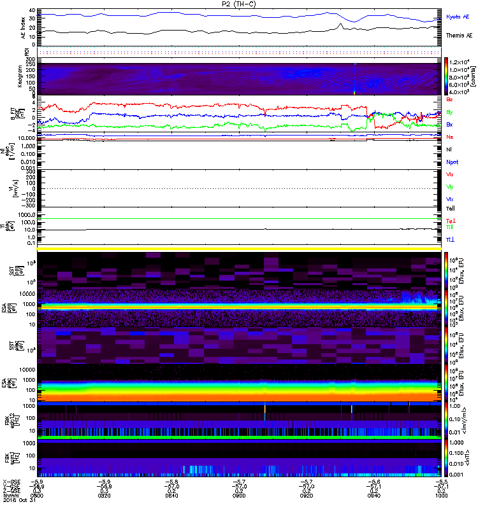Click the Z-GSE position row label
Viewport: 478px width, 509px height.
(x=11, y=491)
